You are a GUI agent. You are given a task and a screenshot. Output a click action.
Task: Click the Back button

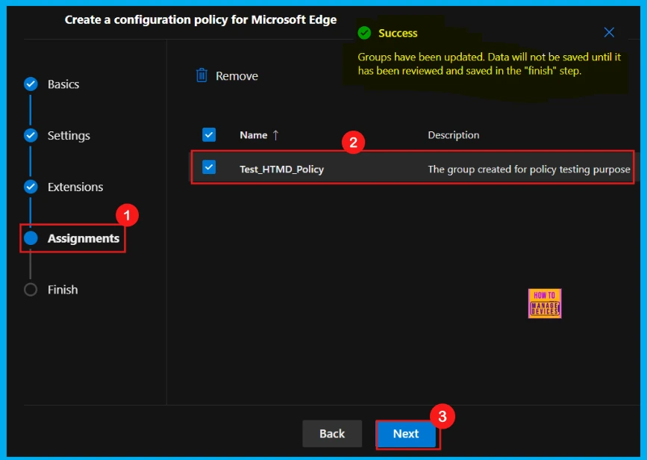point(332,434)
